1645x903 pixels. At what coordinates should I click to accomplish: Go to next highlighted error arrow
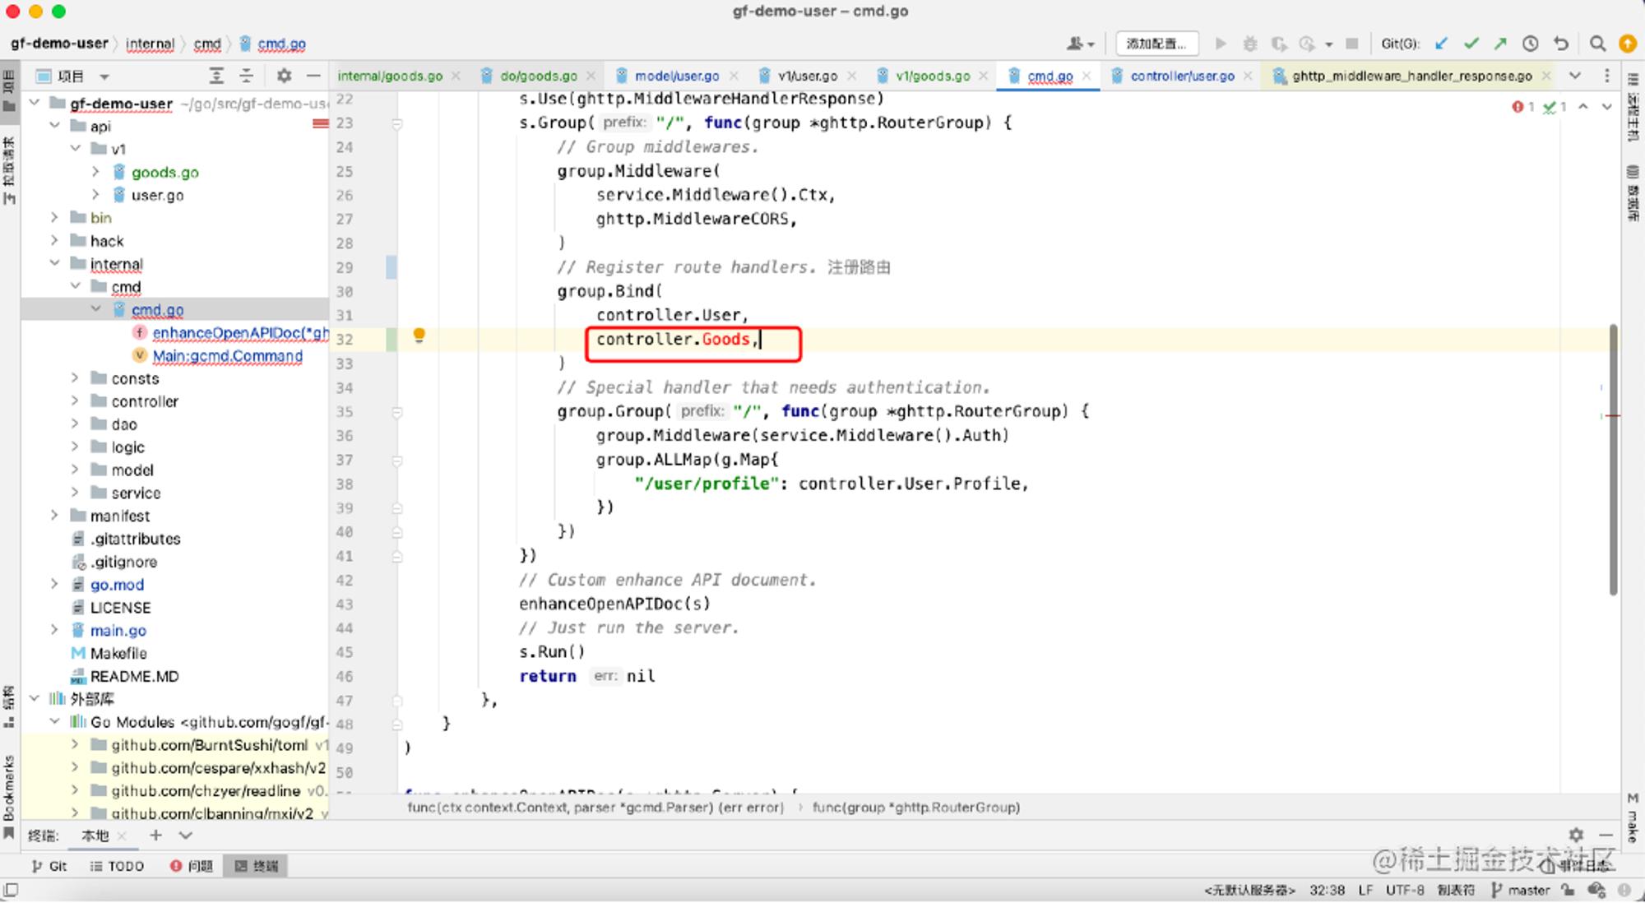(x=1606, y=107)
